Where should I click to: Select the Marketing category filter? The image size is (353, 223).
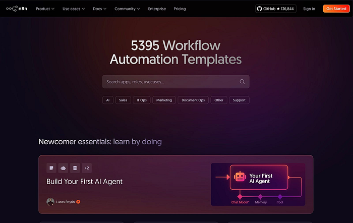pos(164,100)
